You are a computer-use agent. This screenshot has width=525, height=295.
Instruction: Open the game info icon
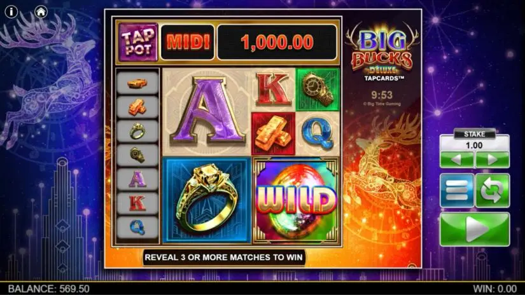point(11,11)
